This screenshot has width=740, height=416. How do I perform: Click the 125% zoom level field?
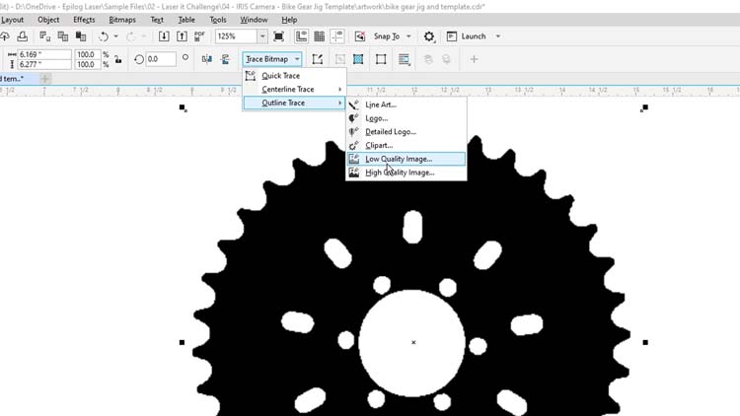coord(237,36)
